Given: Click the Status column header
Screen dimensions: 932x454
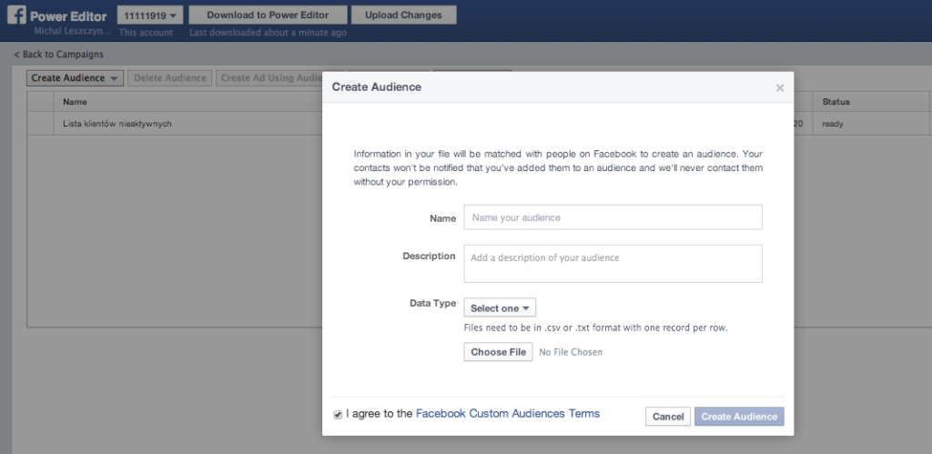Looking at the screenshot, I should pos(836,102).
